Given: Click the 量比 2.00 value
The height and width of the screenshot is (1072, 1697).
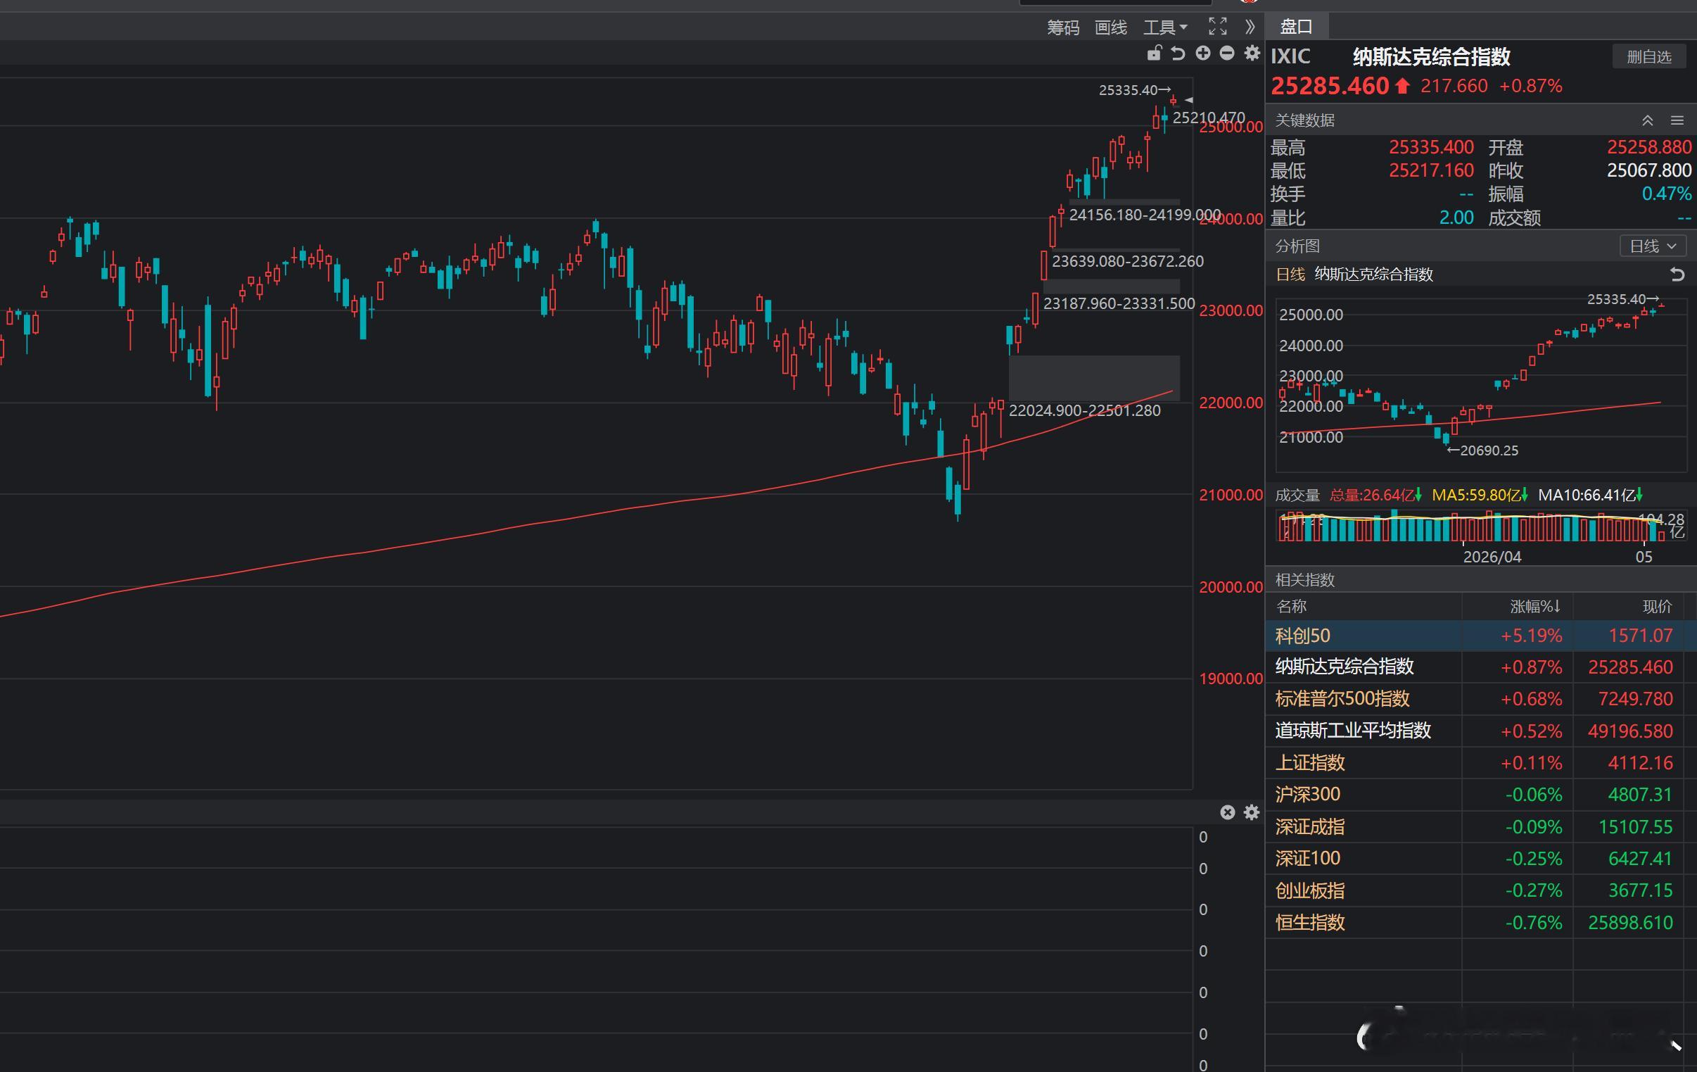Looking at the screenshot, I should tap(1456, 218).
